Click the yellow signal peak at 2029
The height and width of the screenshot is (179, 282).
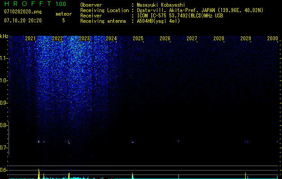pyautogui.click(x=246, y=175)
